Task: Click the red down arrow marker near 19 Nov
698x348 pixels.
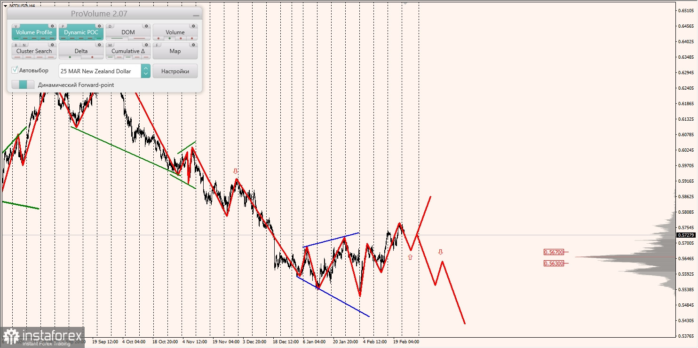Action: pyautogui.click(x=236, y=171)
